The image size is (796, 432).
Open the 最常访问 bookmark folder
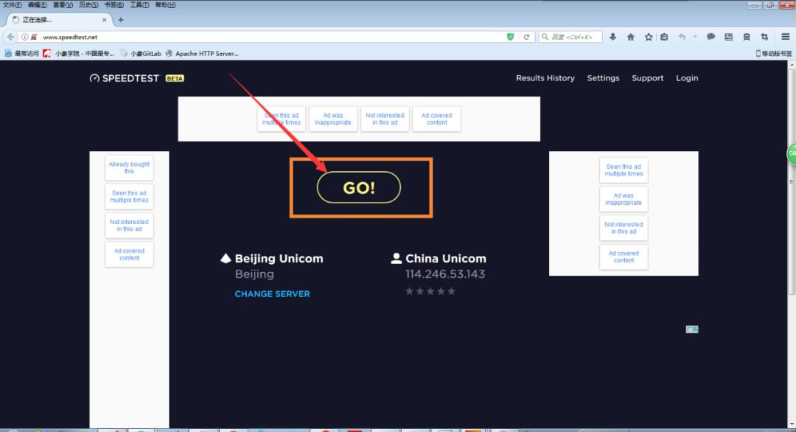point(22,53)
